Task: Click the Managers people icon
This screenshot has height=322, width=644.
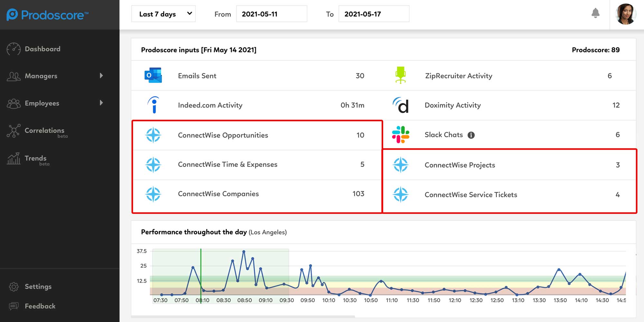Action: pyautogui.click(x=14, y=76)
